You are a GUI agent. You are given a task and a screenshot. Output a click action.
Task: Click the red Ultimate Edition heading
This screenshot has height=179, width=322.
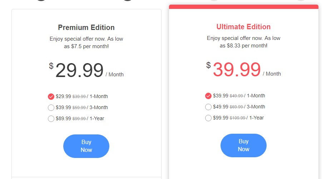pyautogui.click(x=243, y=27)
